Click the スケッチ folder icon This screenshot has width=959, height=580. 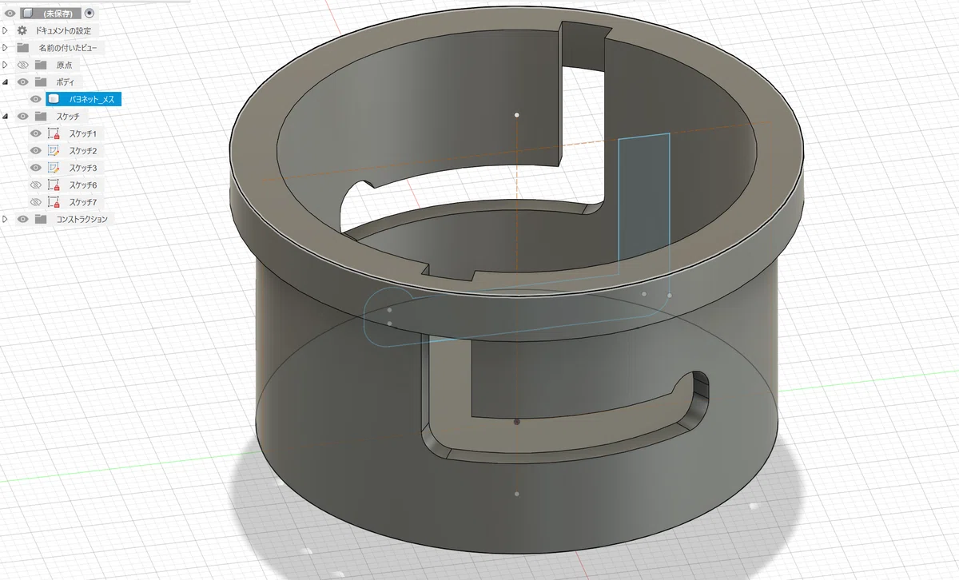click(41, 116)
